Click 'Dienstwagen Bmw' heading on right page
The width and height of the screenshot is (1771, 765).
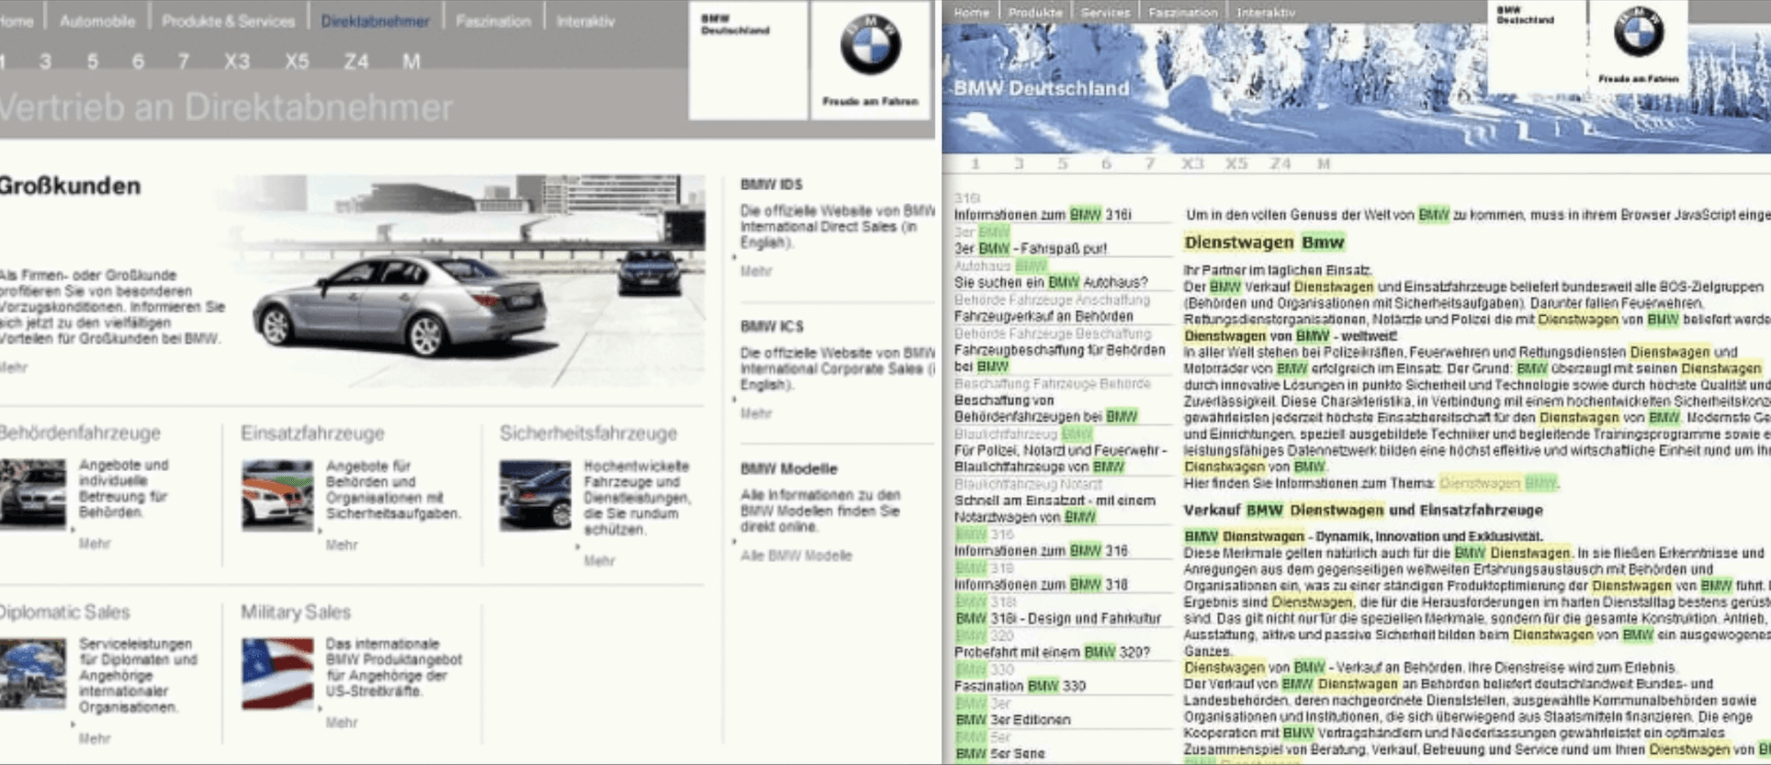tap(1264, 242)
